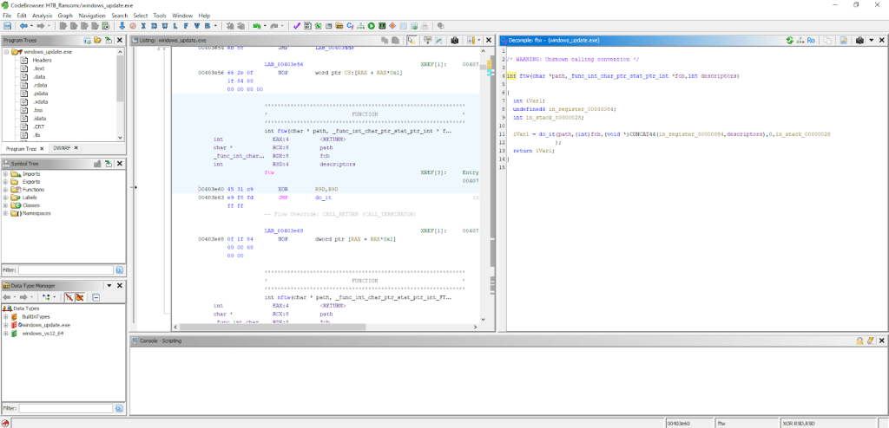This screenshot has height=428, width=889.
Task: Expand the BuiltInTypes node
Action: coord(6,317)
